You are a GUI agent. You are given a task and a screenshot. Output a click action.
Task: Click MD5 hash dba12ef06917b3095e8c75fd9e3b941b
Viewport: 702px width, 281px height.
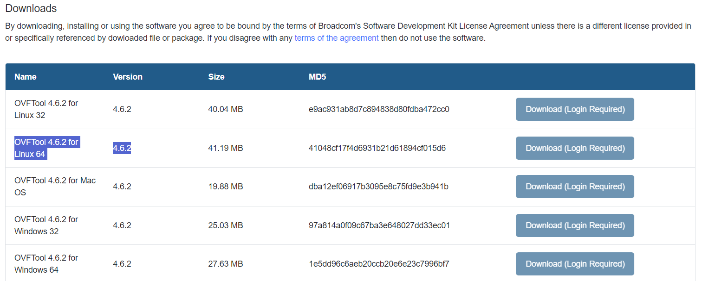tap(378, 187)
